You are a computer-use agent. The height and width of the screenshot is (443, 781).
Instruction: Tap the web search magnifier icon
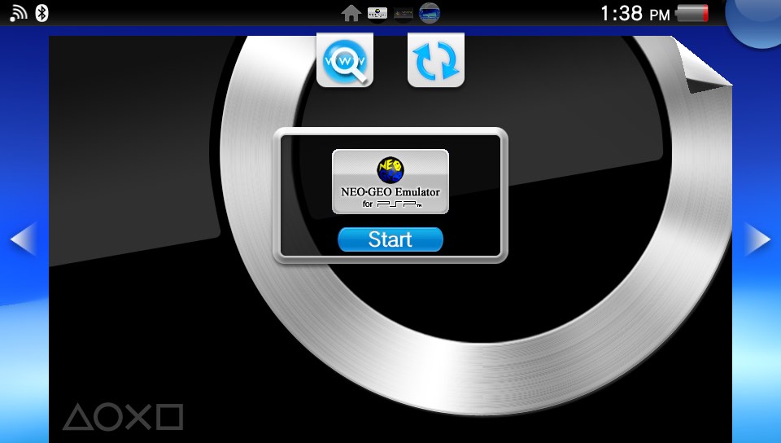pyautogui.click(x=345, y=60)
